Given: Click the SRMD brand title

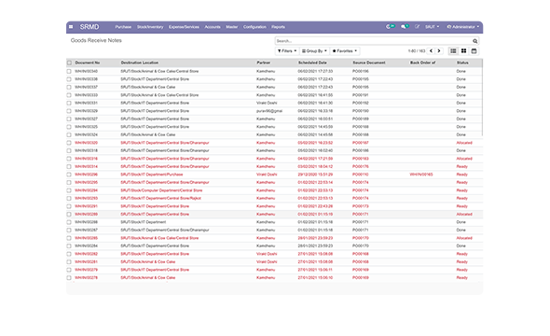Looking at the screenshot, I should pyautogui.click(x=89, y=27).
